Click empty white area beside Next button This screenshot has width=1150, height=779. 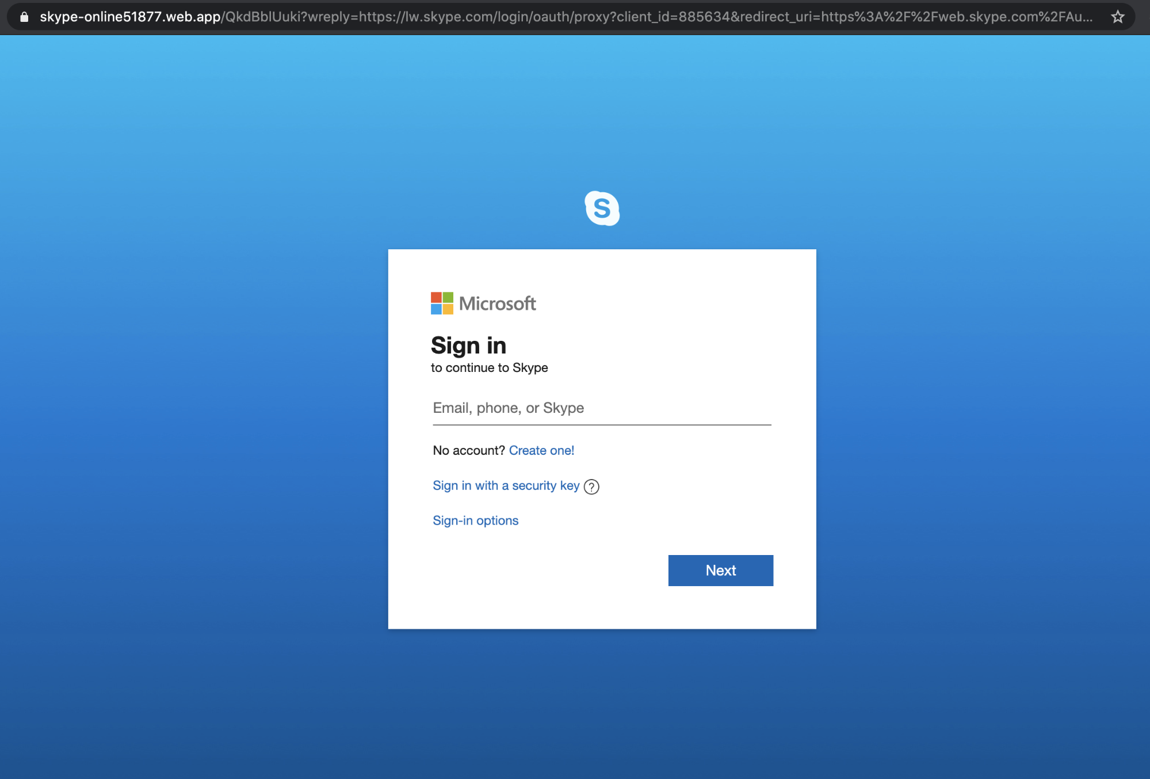pos(547,571)
